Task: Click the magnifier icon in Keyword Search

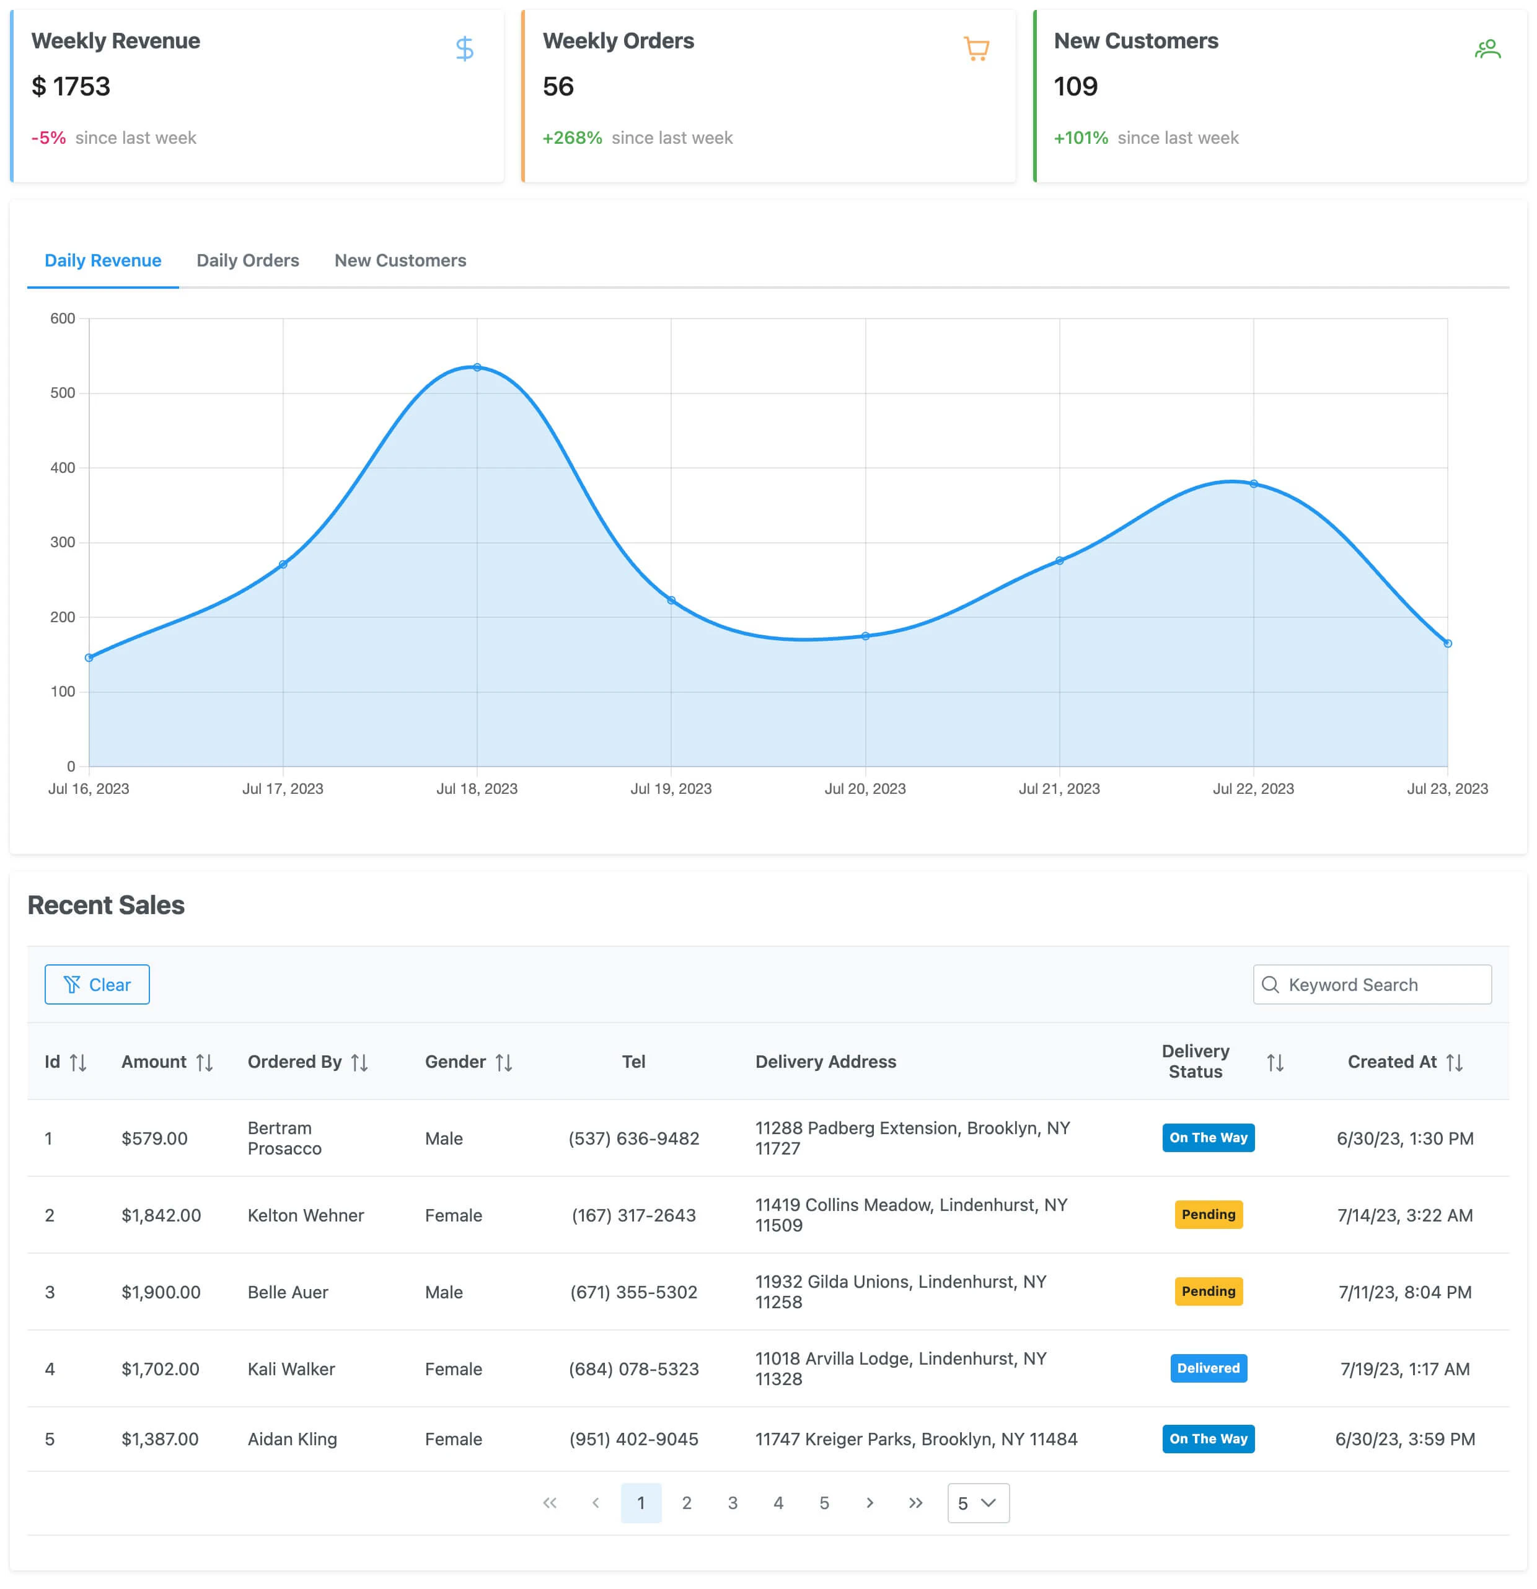Action: [x=1271, y=984]
